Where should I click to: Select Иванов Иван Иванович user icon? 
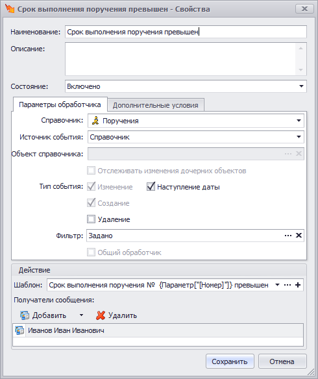point(19,330)
